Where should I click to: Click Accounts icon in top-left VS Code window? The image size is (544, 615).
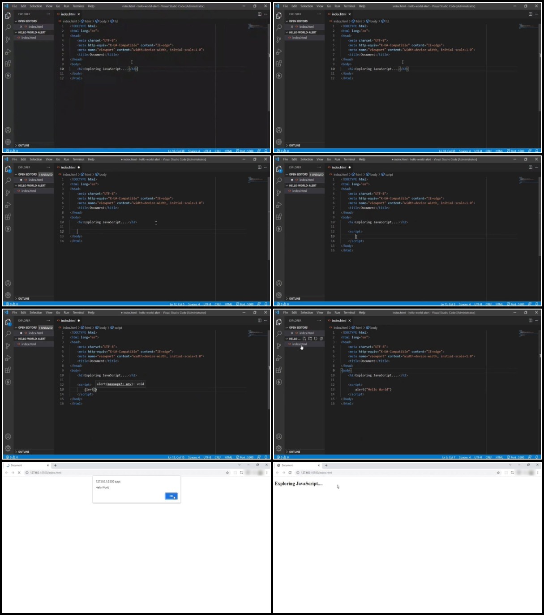pyautogui.click(x=8, y=130)
